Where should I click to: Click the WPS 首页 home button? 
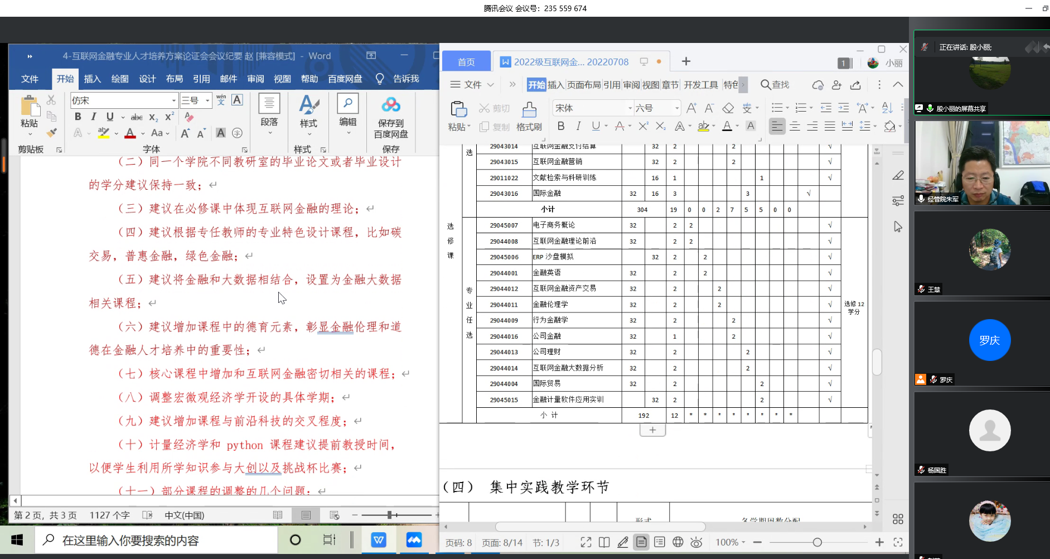pyautogui.click(x=466, y=62)
